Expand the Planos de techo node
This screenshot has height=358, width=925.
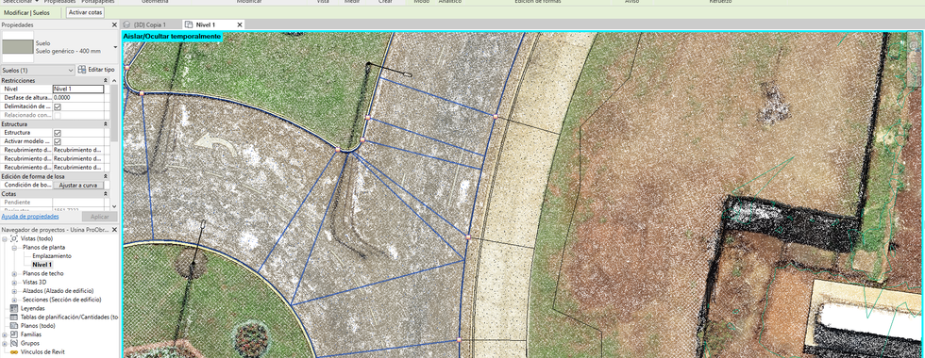pyautogui.click(x=15, y=274)
